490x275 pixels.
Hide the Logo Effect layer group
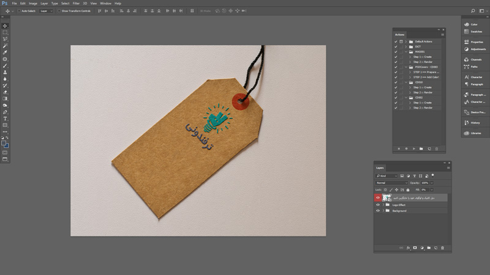378,205
